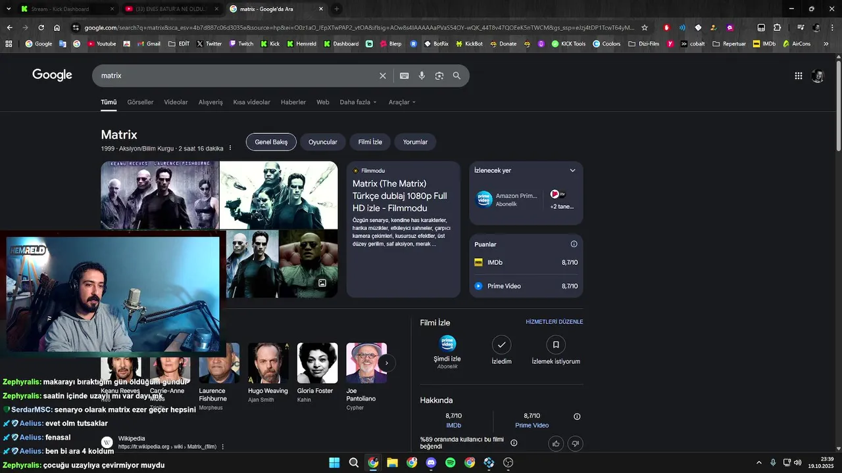Open the Chrome extensions puzzle icon
842x473 pixels.
778,28
